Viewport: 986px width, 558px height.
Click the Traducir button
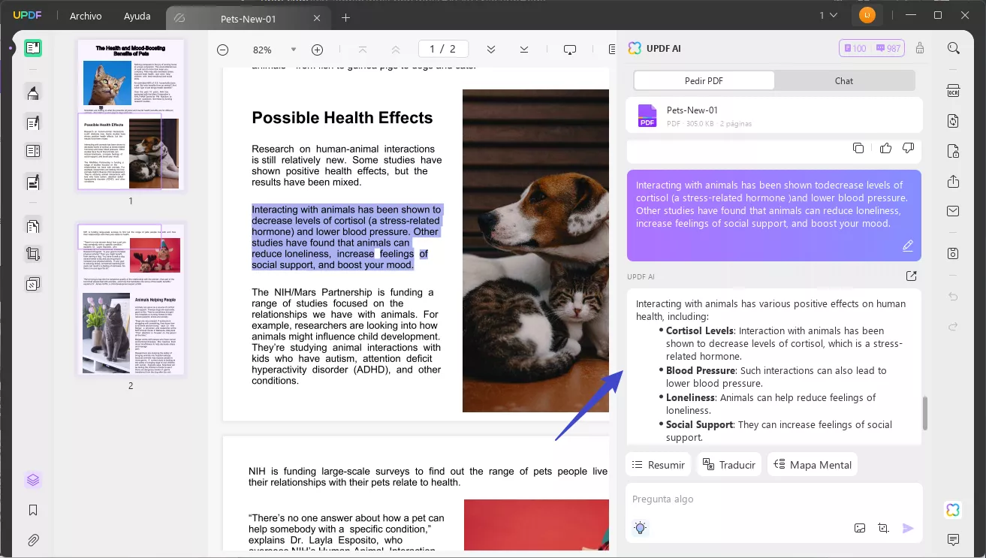click(x=729, y=465)
